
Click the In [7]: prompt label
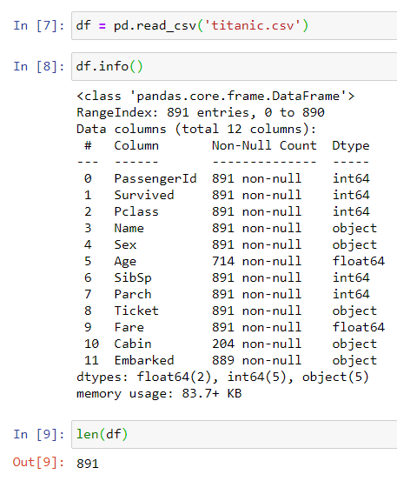click(39, 26)
